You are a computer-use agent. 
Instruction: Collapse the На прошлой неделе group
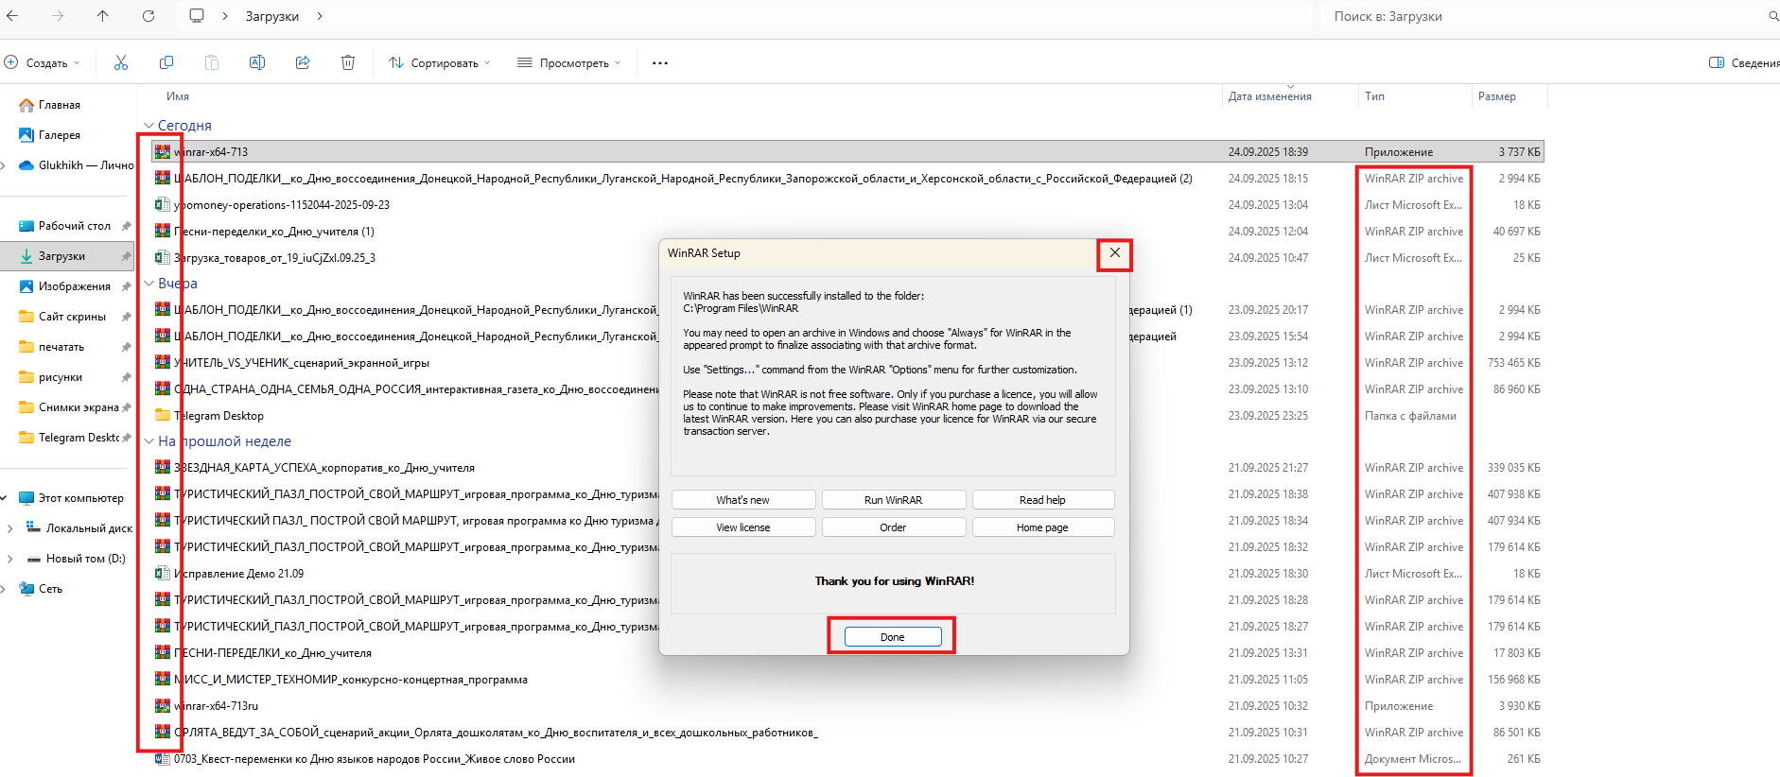click(148, 441)
